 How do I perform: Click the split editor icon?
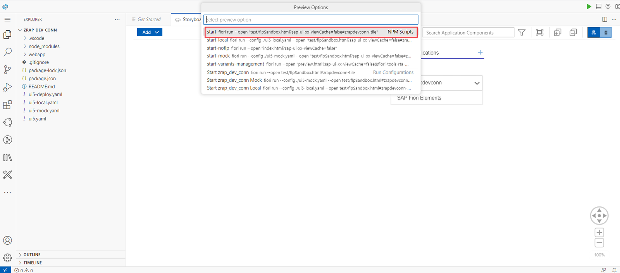604,19
